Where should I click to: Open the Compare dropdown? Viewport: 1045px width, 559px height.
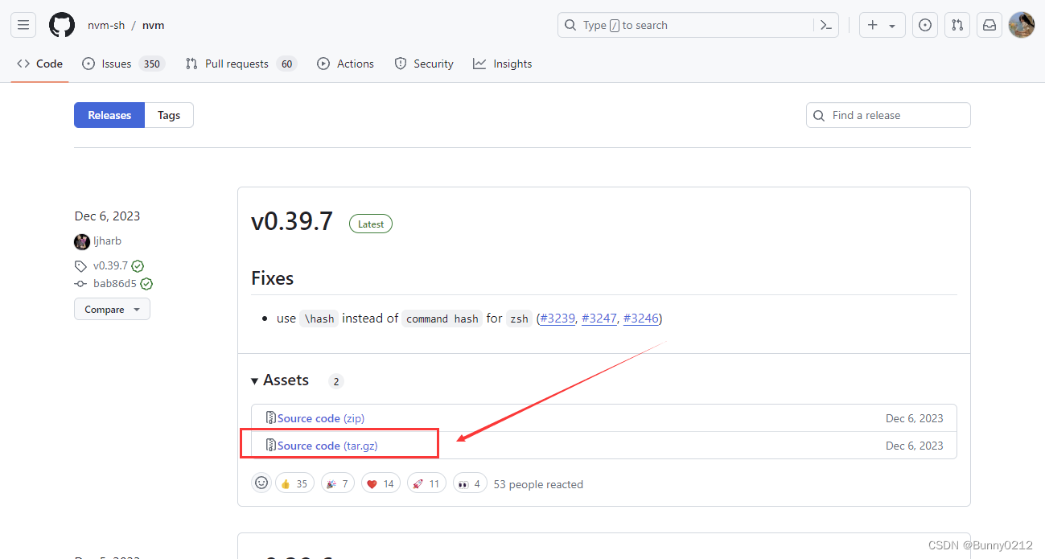click(112, 309)
